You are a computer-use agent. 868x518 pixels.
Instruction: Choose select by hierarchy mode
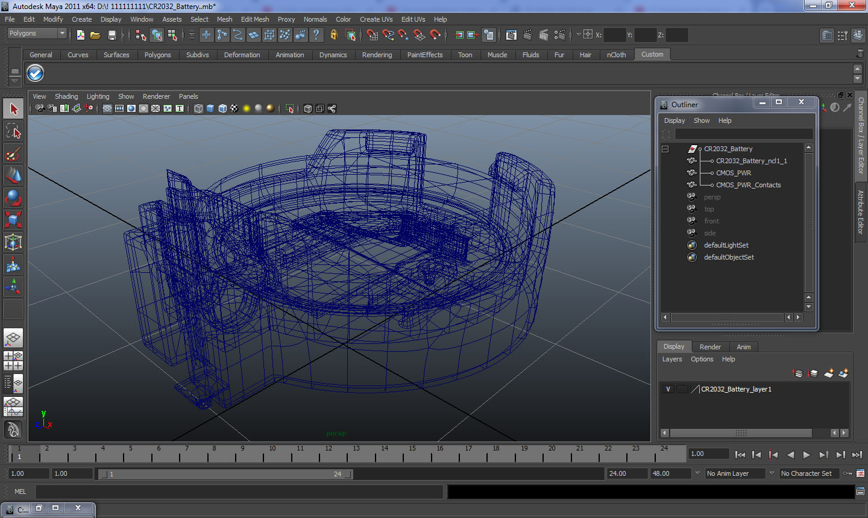[141, 35]
